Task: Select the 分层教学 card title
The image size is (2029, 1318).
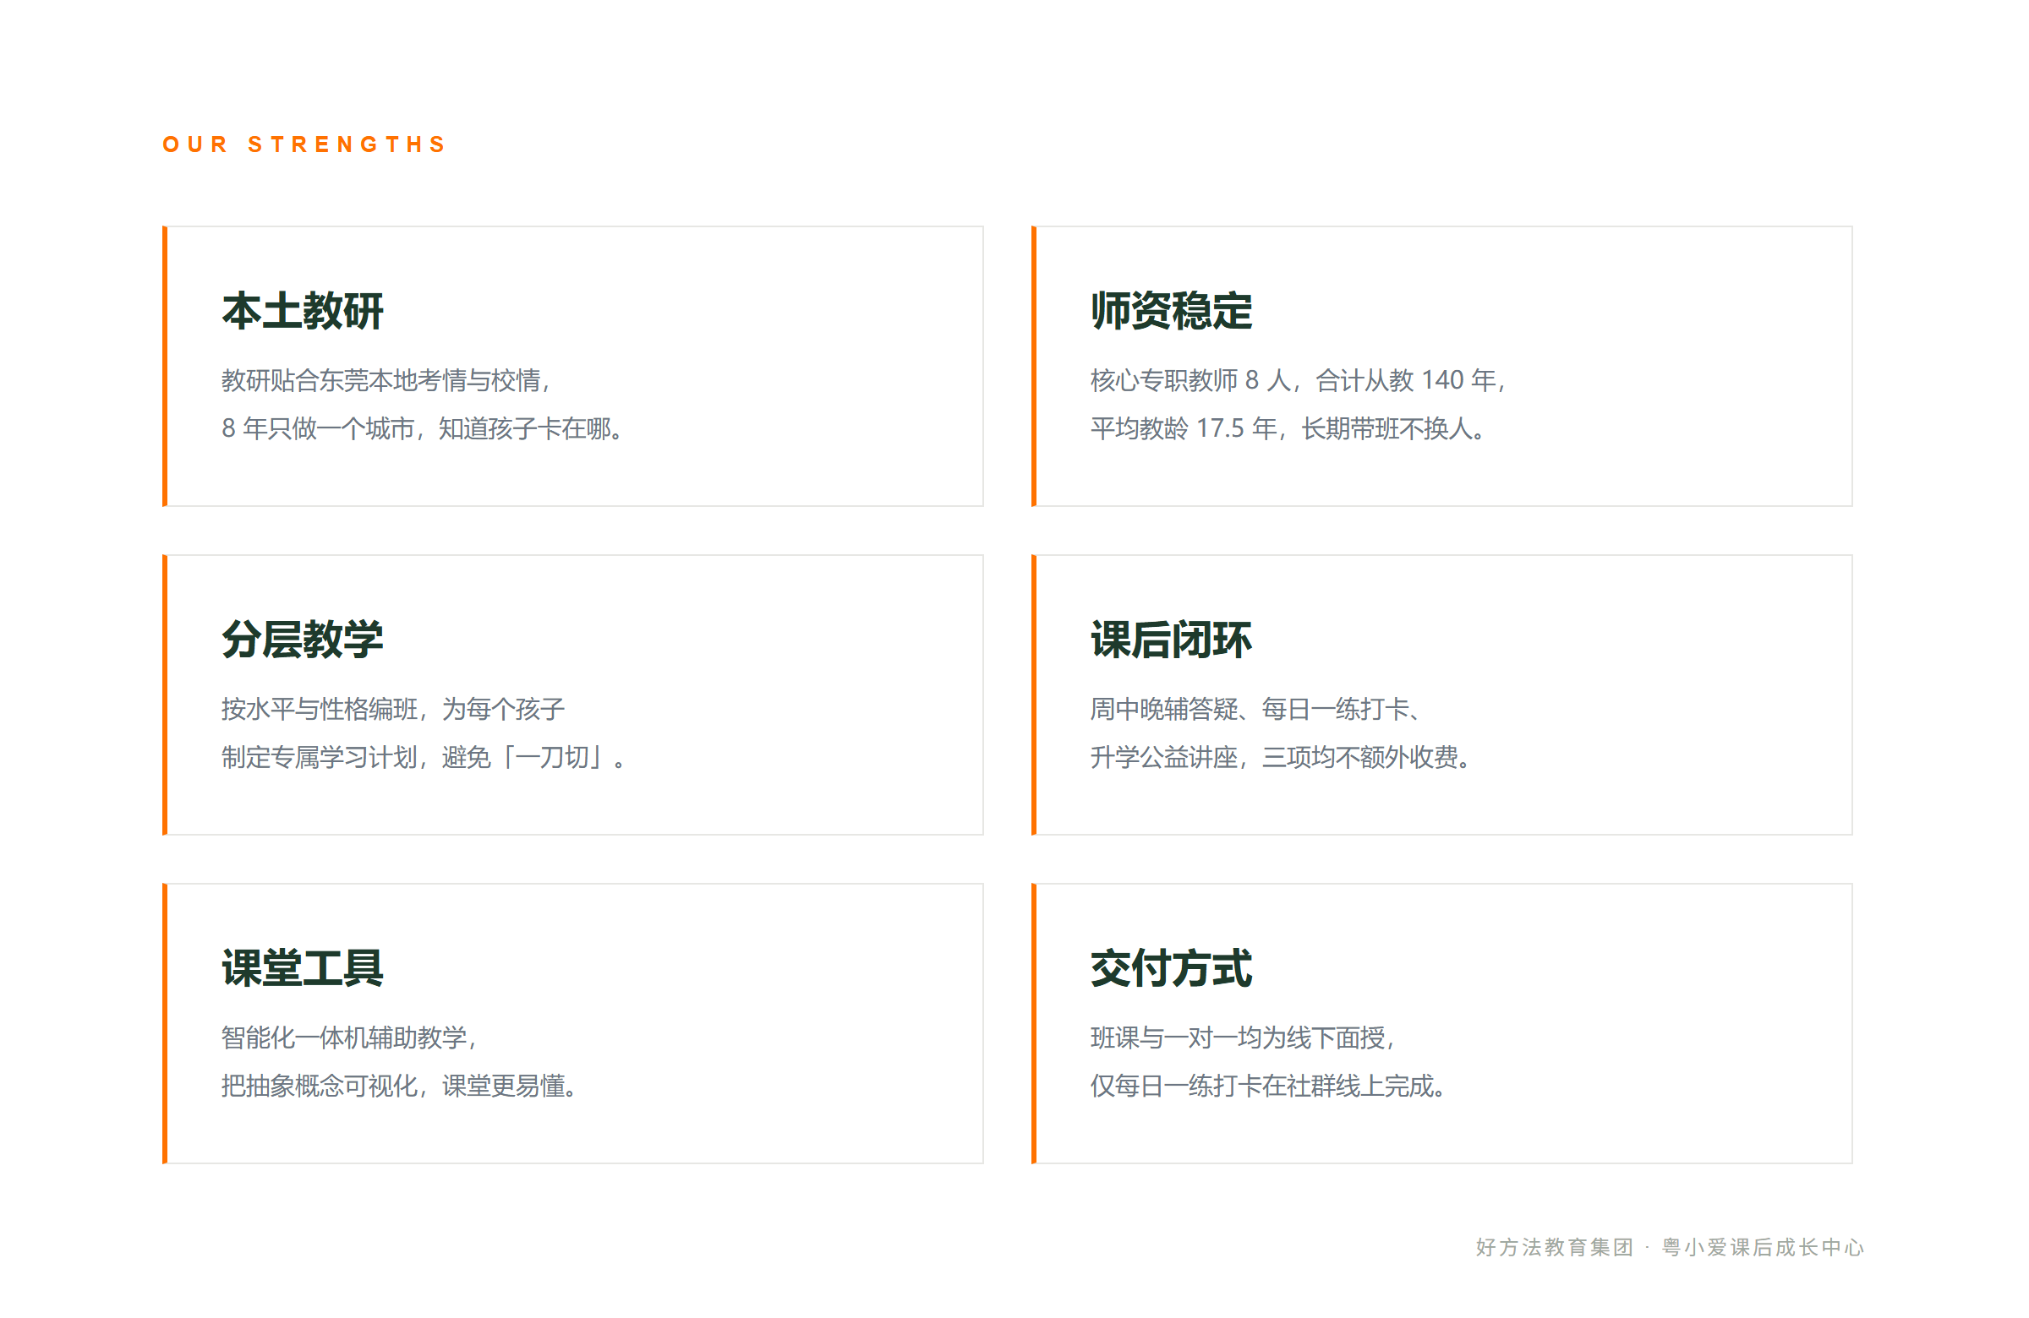Action: click(x=303, y=640)
